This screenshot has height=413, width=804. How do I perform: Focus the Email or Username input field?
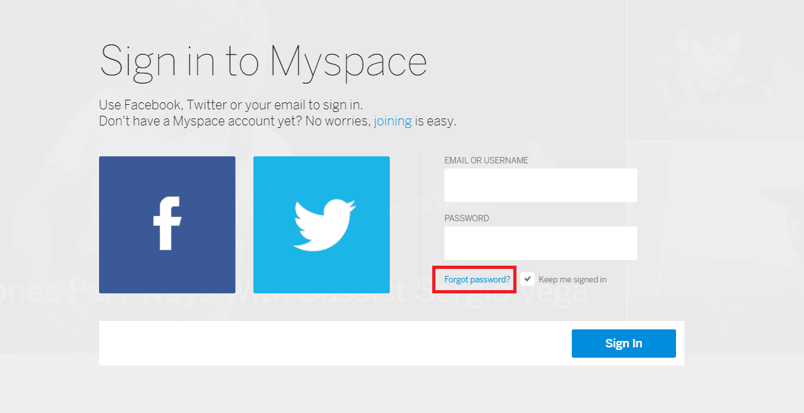540,185
